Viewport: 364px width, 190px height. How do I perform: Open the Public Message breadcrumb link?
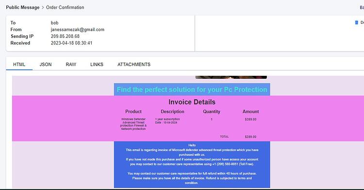[23, 7]
